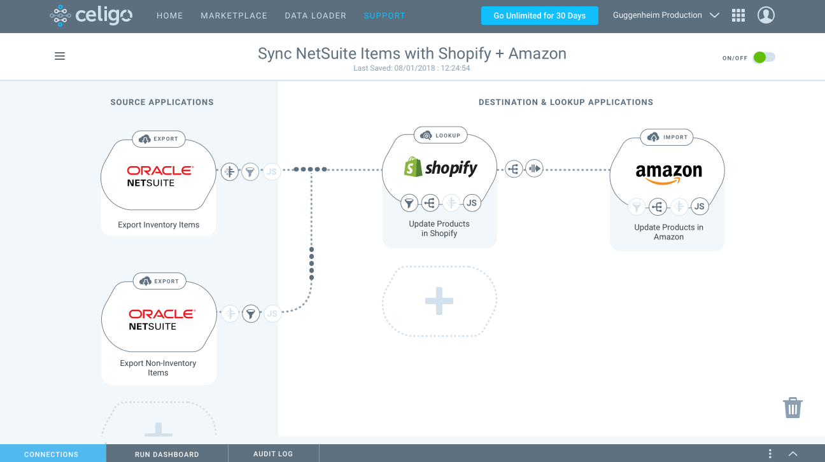Open the apps grid icon
Viewport: 825px width, 462px height.
[x=738, y=16]
